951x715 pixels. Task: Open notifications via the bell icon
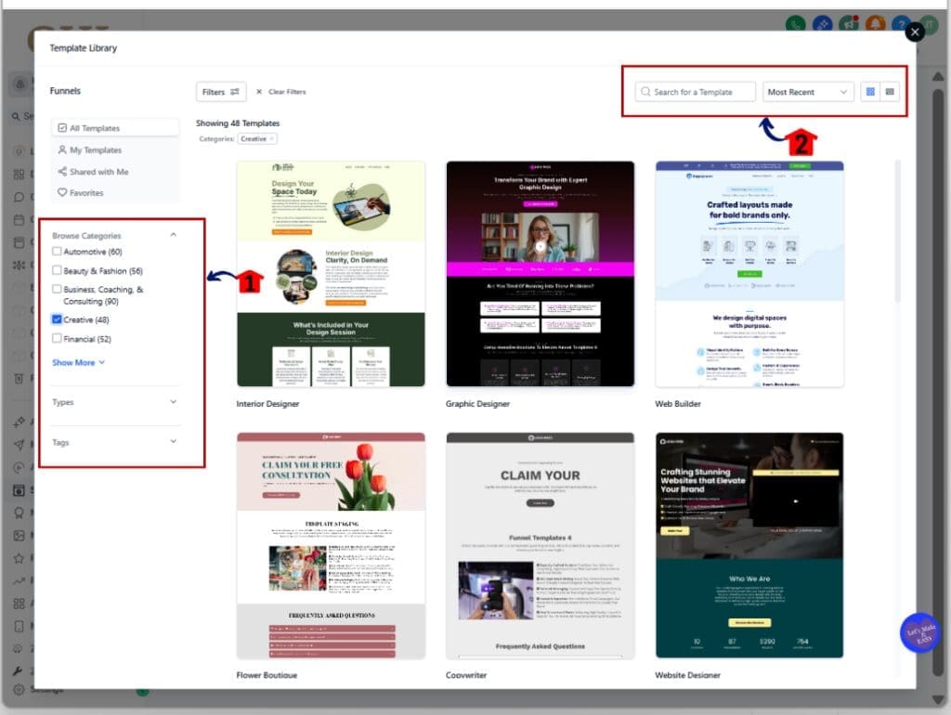point(873,23)
